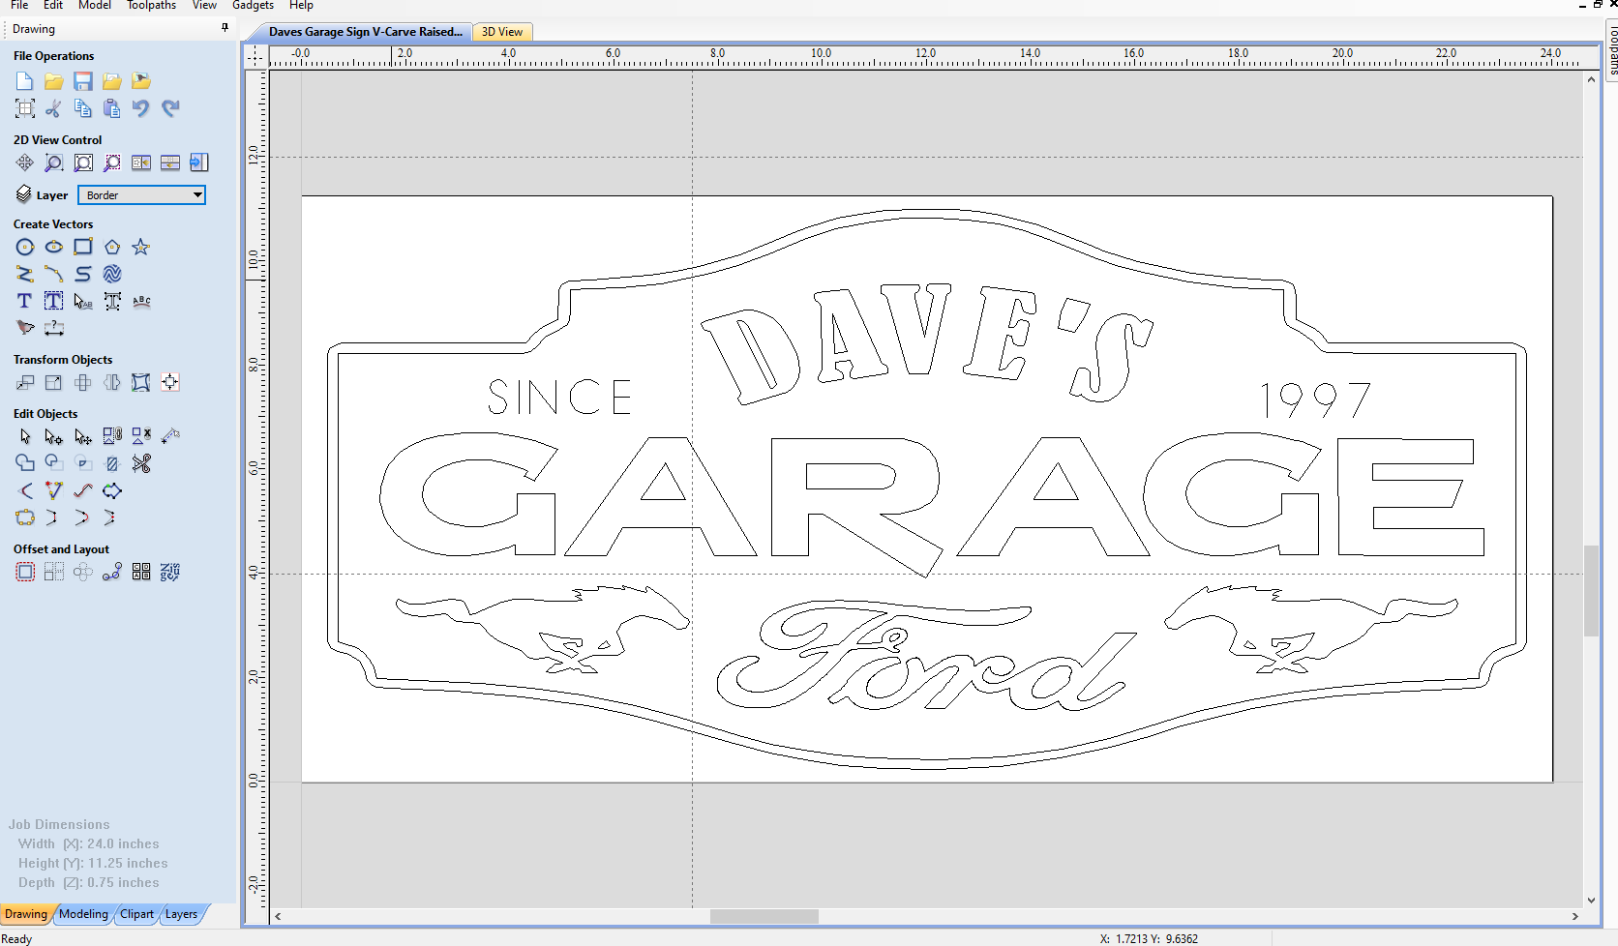Viewport: 1618px width, 946px height.
Task: Click the Weld overlapping vectors icon
Action: point(25,464)
